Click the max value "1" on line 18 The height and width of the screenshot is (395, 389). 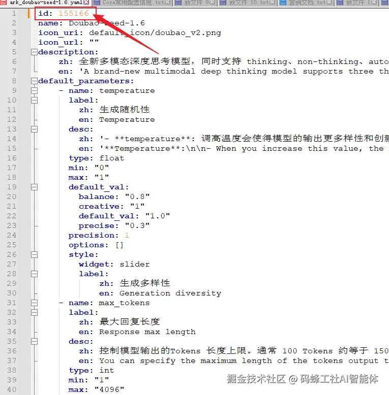(x=102, y=178)
